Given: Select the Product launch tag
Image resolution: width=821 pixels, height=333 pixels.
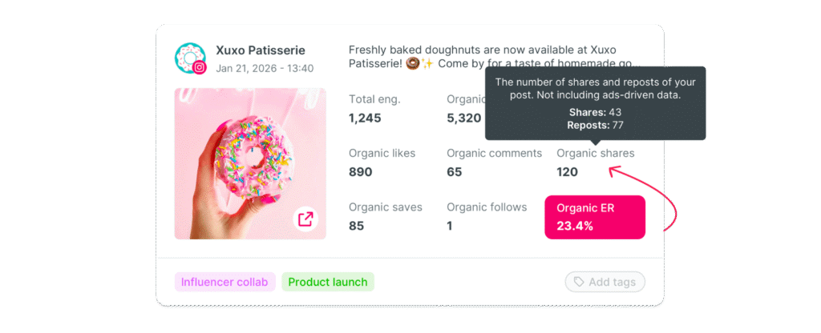Looking at the screenshot, I should coord(328,282).
